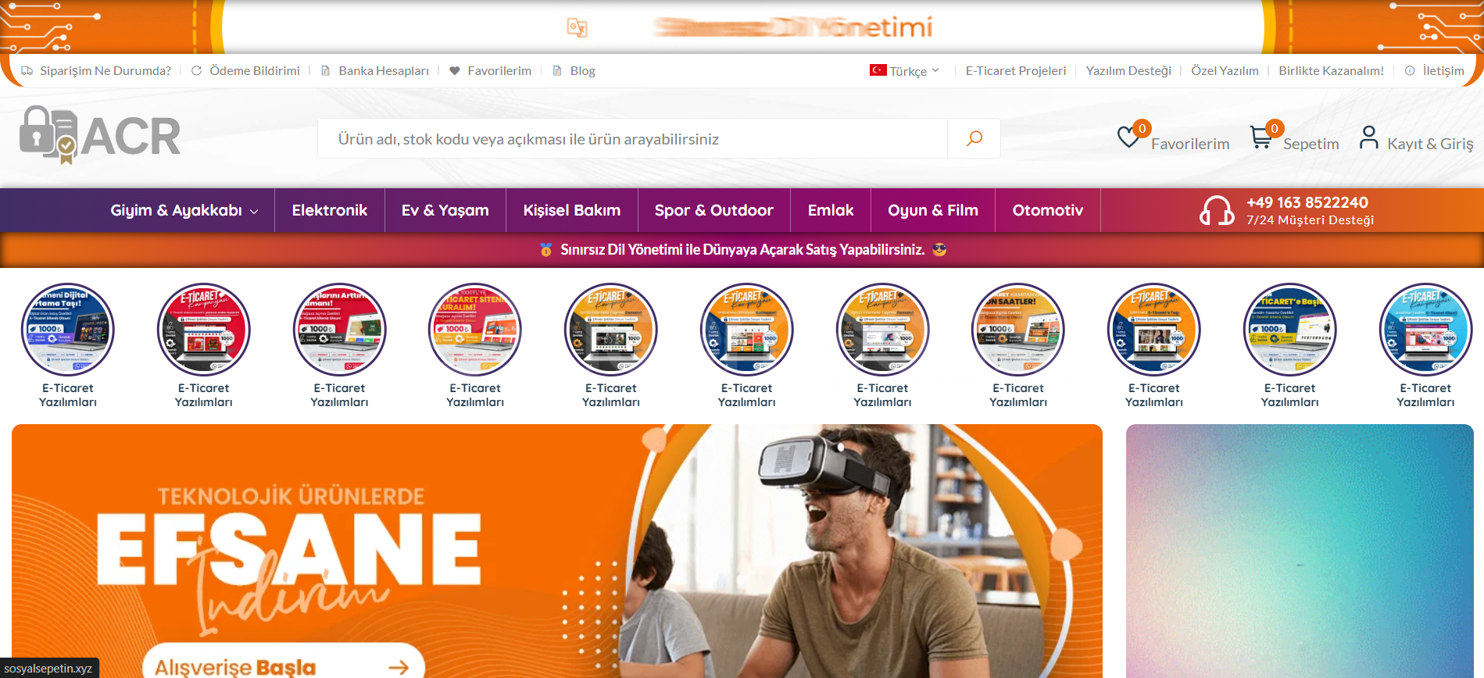
Task: Click the teal gradient side banner
Action: point(1300,551)
